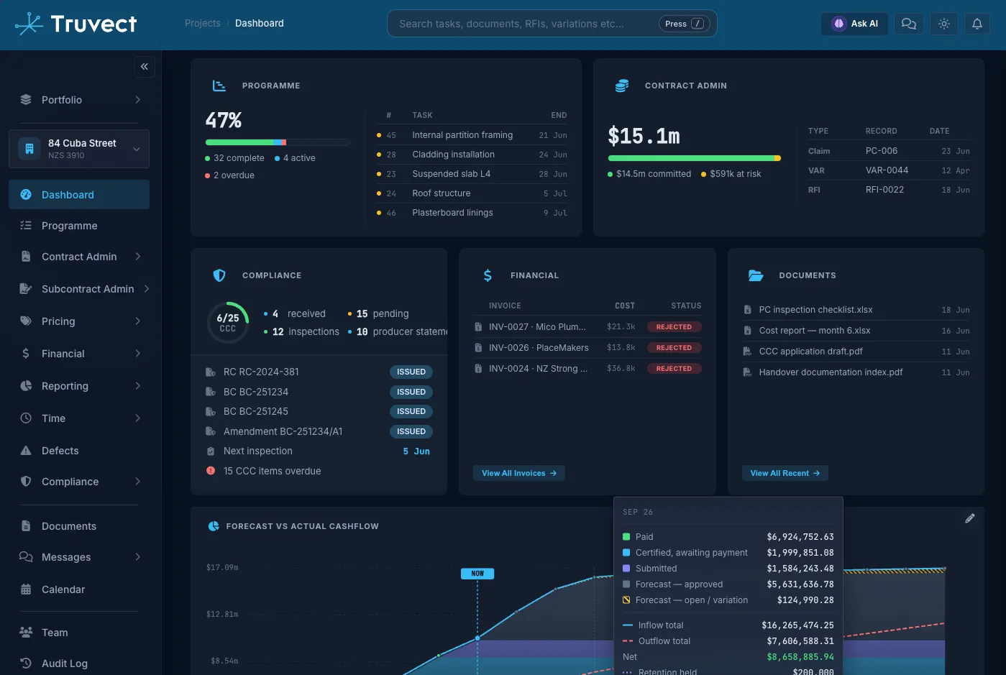Click the Compliance card shield icon
Viewport: 1006px width, 675px height.
(x=219, y=275)
